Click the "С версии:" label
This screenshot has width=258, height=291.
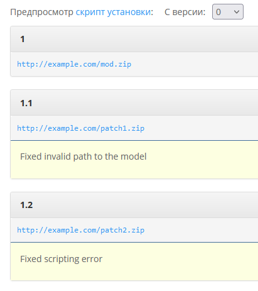(185, 12)
